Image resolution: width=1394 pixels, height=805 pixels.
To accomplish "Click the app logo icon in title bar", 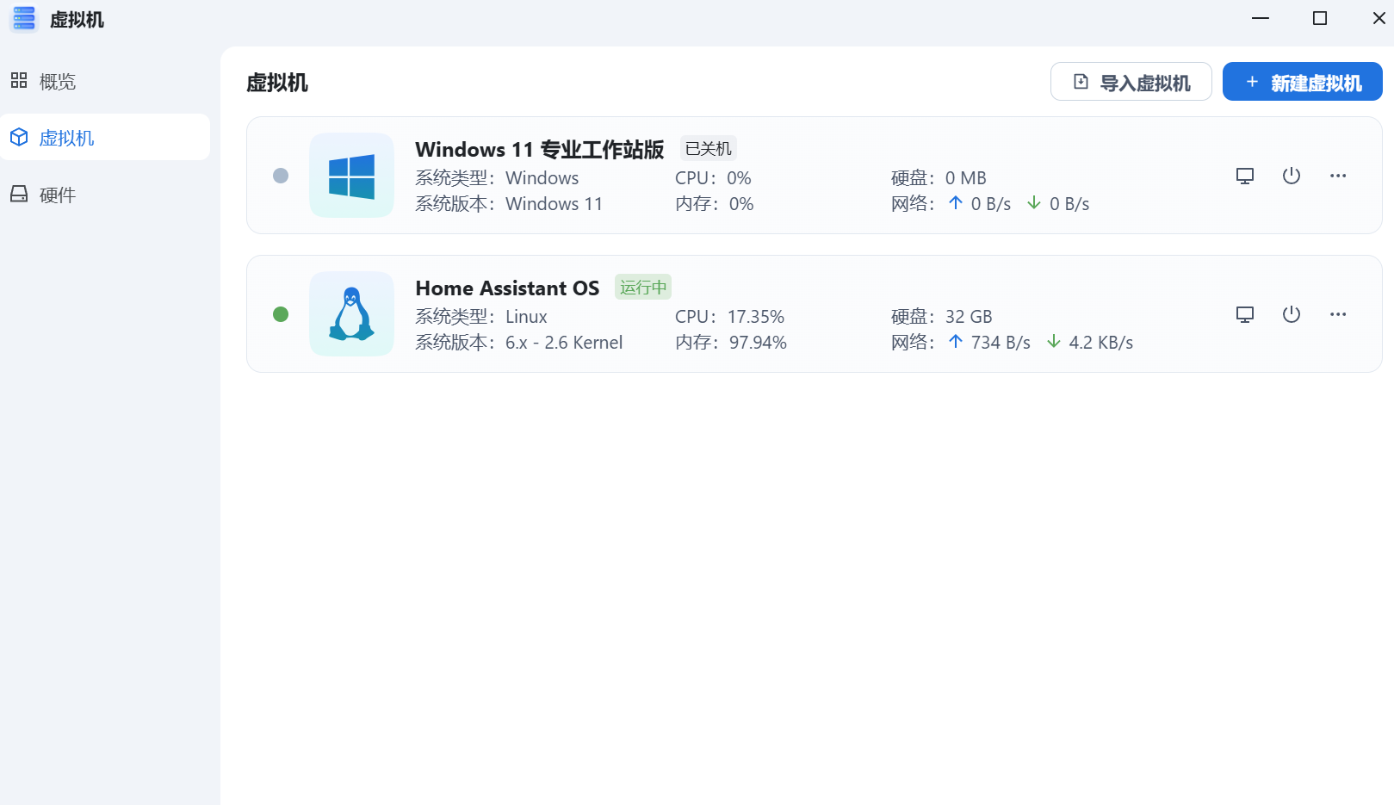I will point(23,18).
